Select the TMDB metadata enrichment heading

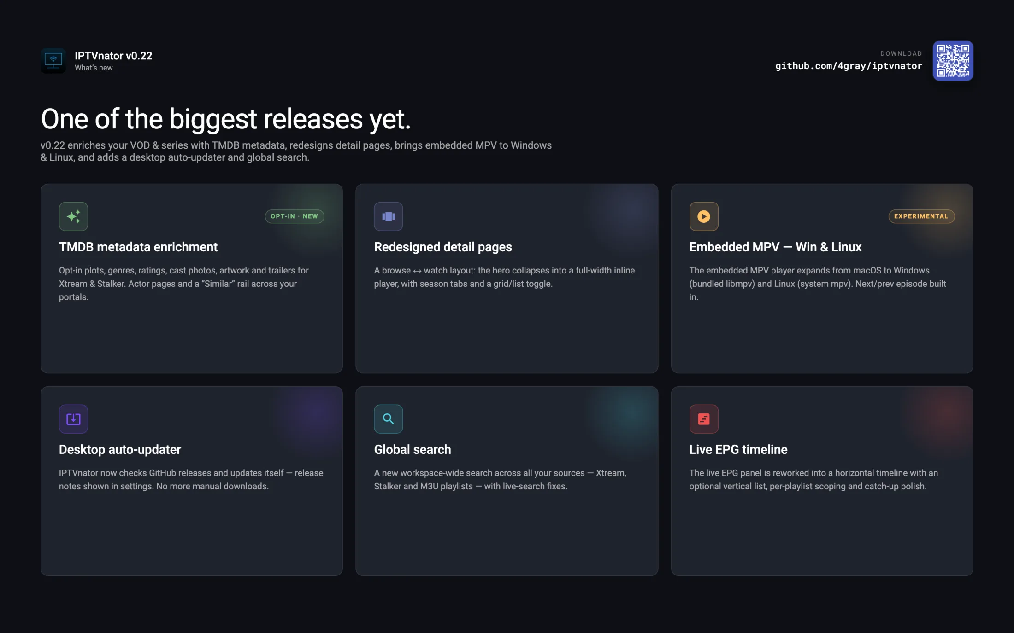pos(138,247)
